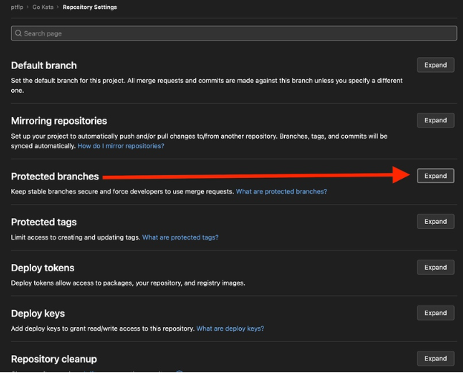Expand the Protected tags section

pos(435,222)
